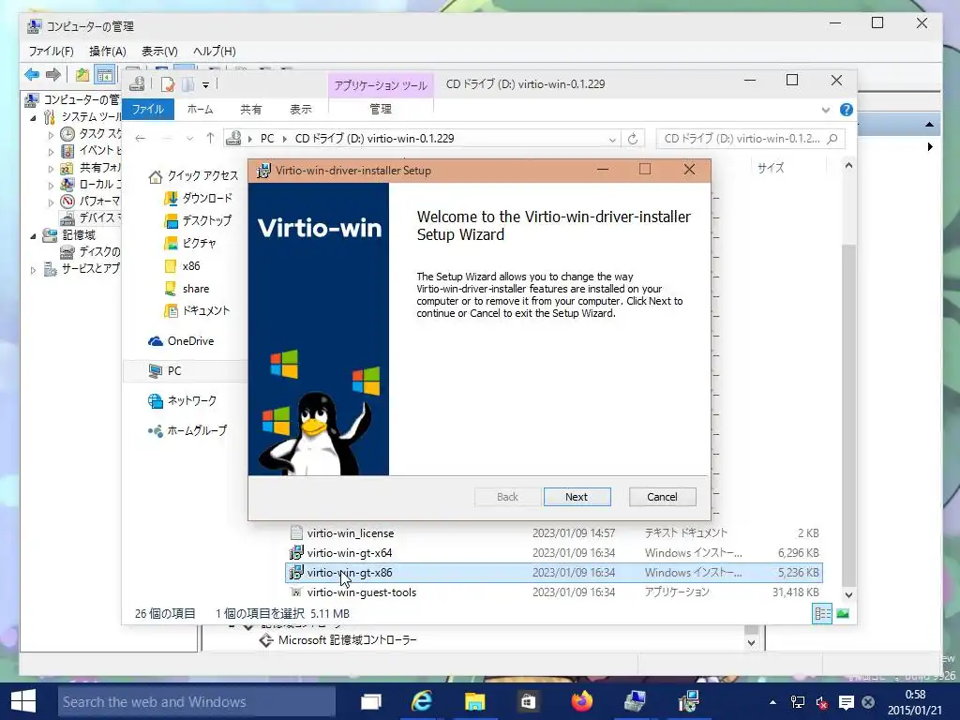Screen dimensions: 960x720
Task: Select the virtio-win-gt-x64 installer file
Action: tap(554, 553)
